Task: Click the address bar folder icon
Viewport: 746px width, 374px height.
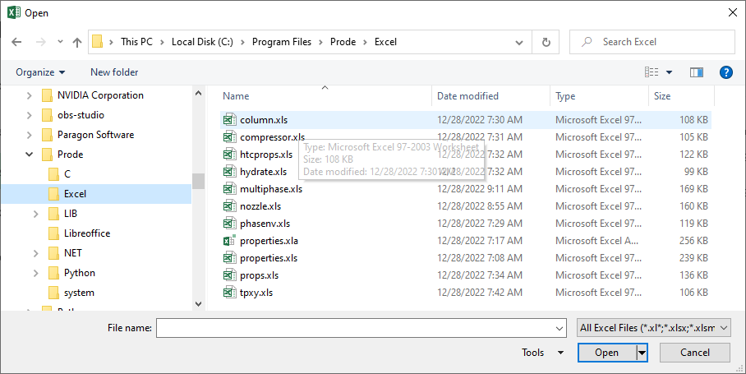Action: pos(97,42)
